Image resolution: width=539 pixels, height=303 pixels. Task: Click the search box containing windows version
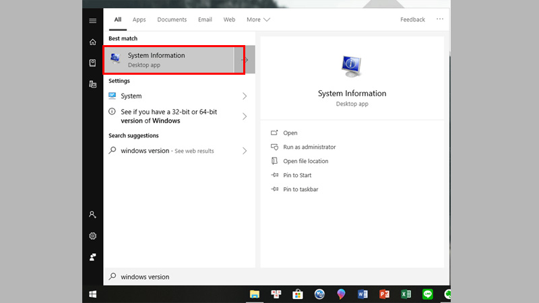pyautogui.click(x=276, y=277)
